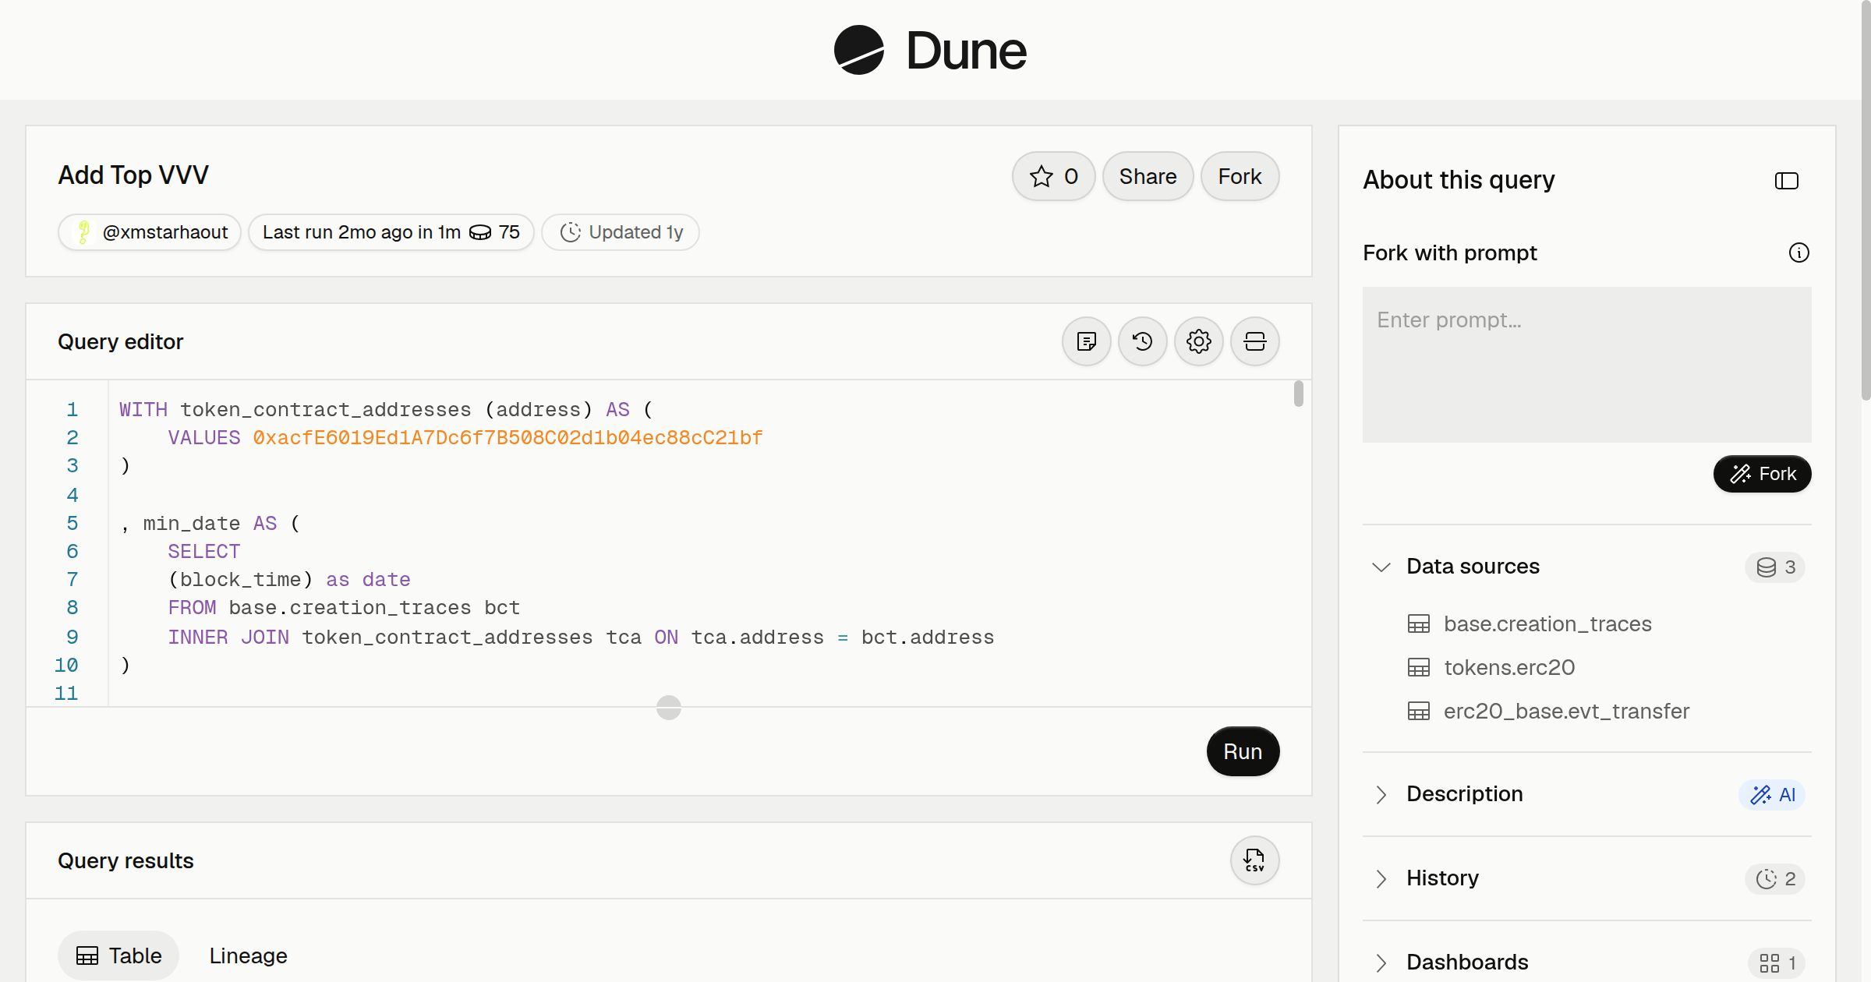The image size is (1871, 982).
Task: Click the 'Query results' heading
Action: tap(126, 860)
